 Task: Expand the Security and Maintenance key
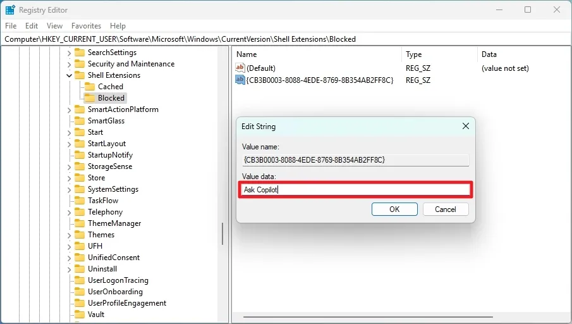coord(69,65)
